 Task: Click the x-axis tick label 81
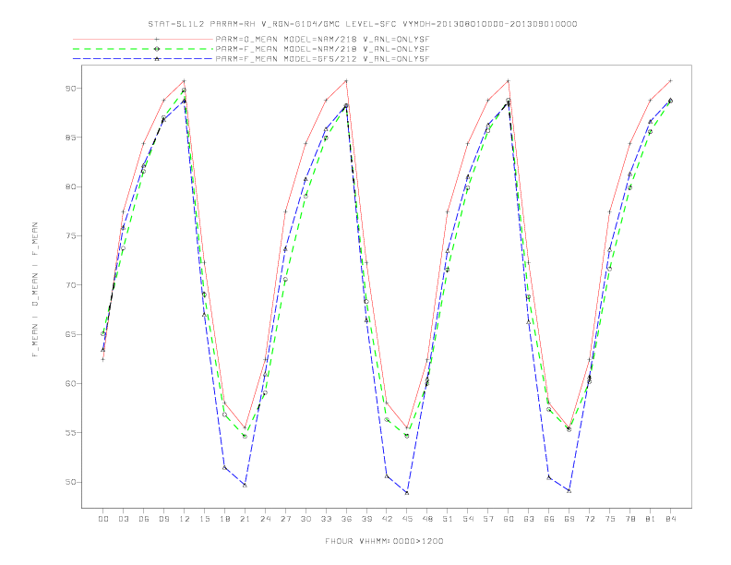pos(651,519)
